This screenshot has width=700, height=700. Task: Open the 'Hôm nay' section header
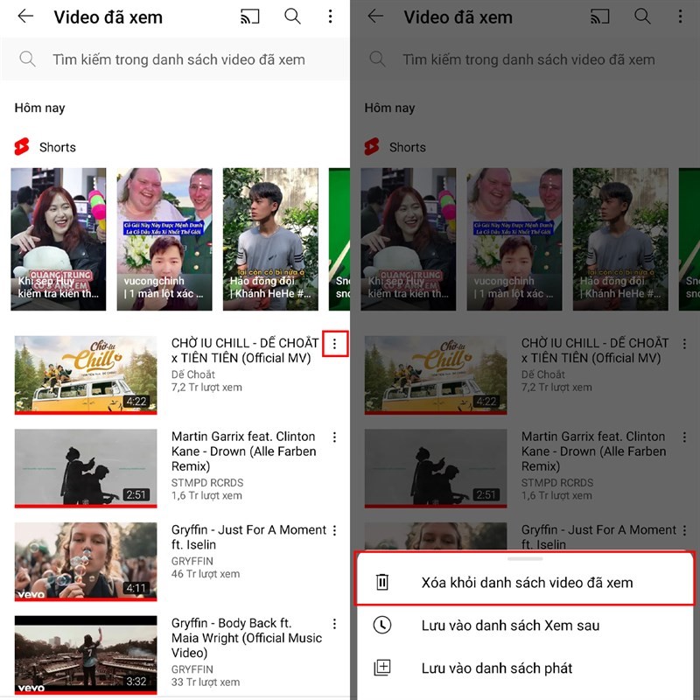coord(39,108)
